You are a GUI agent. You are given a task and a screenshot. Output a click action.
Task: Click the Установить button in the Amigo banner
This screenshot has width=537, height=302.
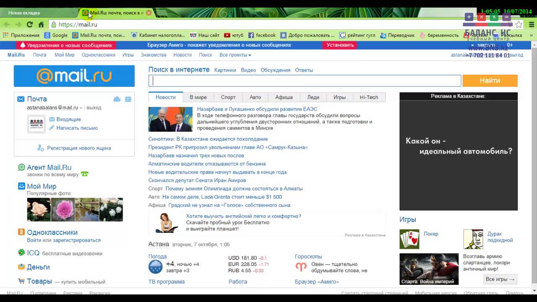point(340,45)
